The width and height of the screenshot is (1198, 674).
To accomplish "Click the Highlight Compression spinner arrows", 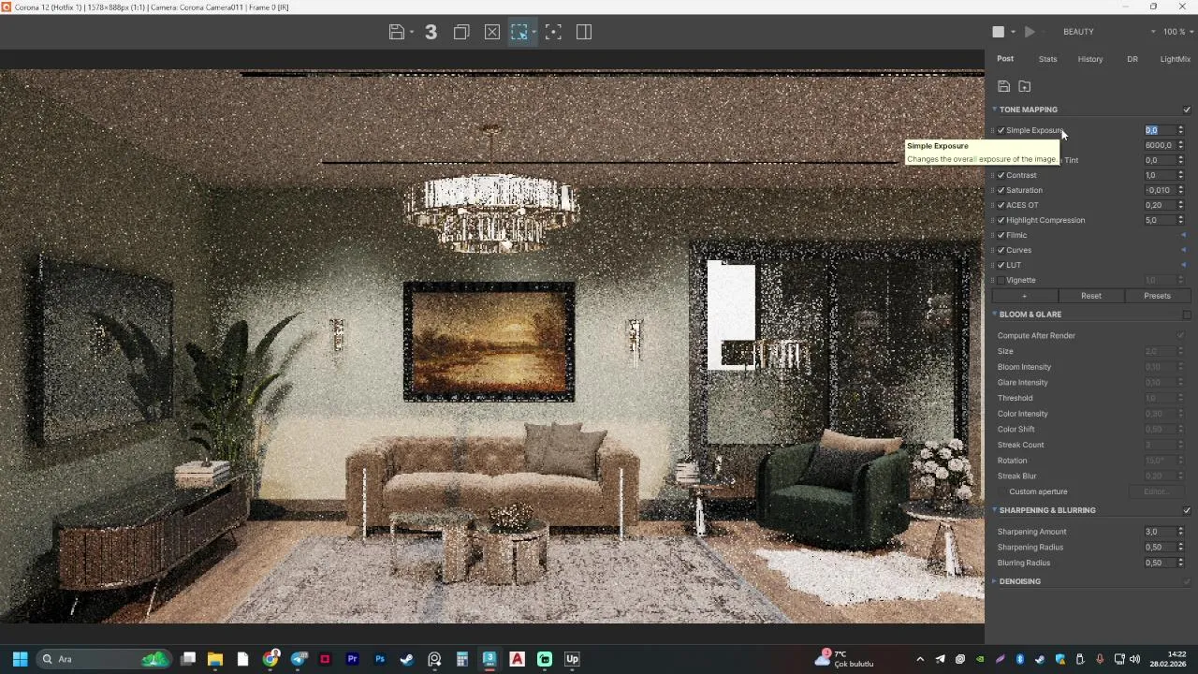I will pyautogui.click(x=1180, y=220).
